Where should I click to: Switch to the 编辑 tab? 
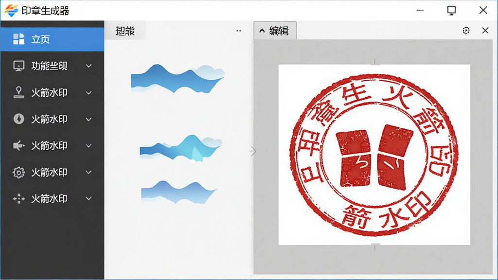(x=275, y=31)
